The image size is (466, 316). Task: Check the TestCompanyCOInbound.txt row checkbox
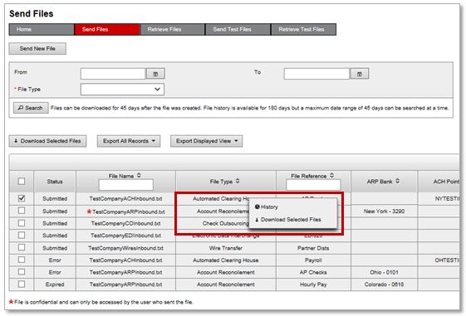tap(22, 223)
